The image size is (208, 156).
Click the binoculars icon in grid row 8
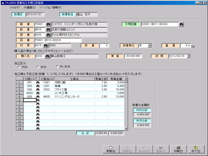pyautogui.click(x=38, y=107)
